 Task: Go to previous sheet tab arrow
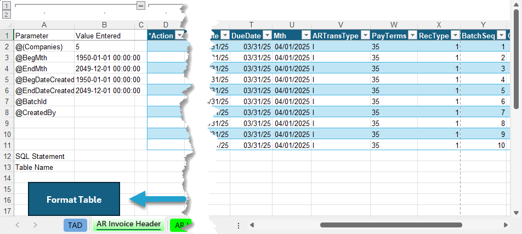coord(18,225)
